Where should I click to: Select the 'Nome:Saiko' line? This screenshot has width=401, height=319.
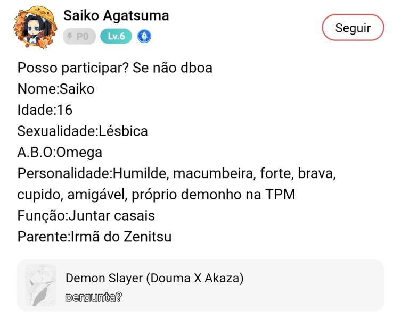point(56,89)
